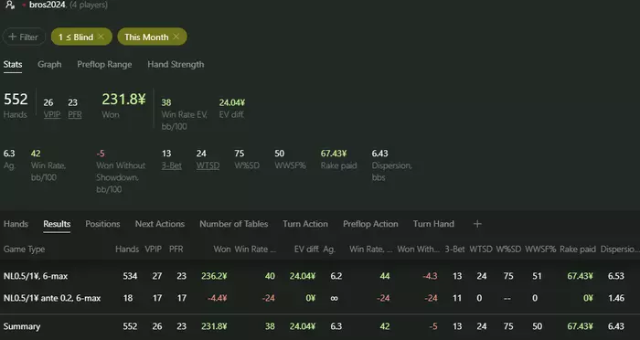Image resolution: width=640 pixels, height=340 pixels.
Task: Remove the This Month filter chip
Action: tap(176, 37)
